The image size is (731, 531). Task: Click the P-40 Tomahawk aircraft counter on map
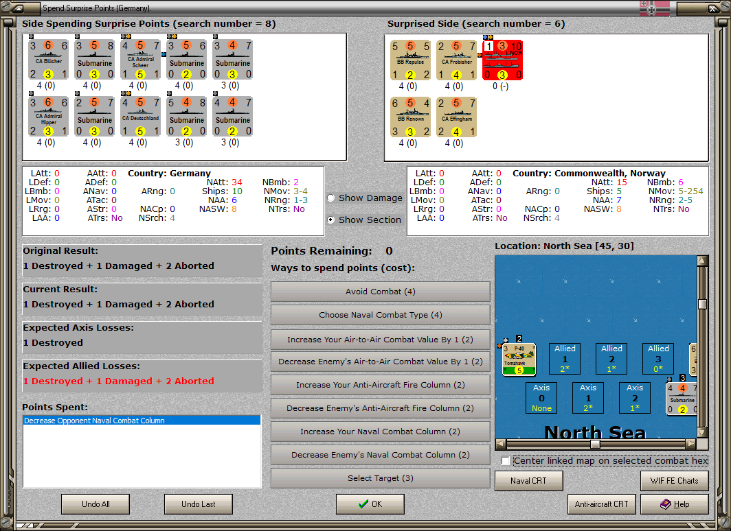(x=519, y=359)
